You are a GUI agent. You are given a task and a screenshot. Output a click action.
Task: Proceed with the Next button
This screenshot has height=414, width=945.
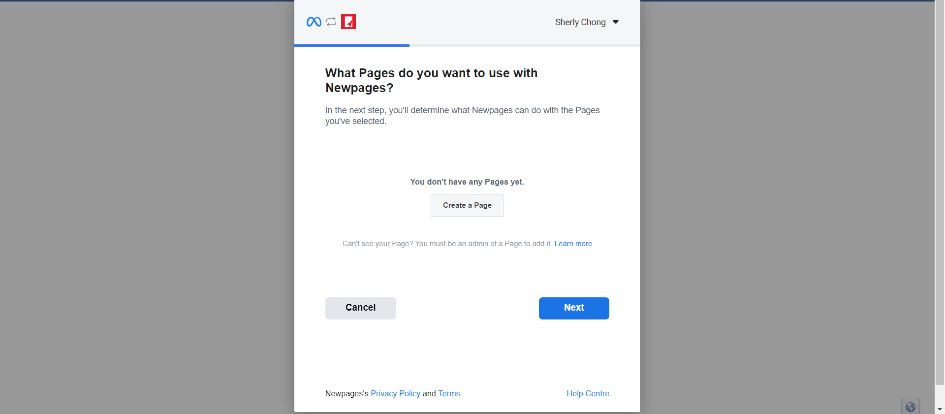(x=574, y=308)
